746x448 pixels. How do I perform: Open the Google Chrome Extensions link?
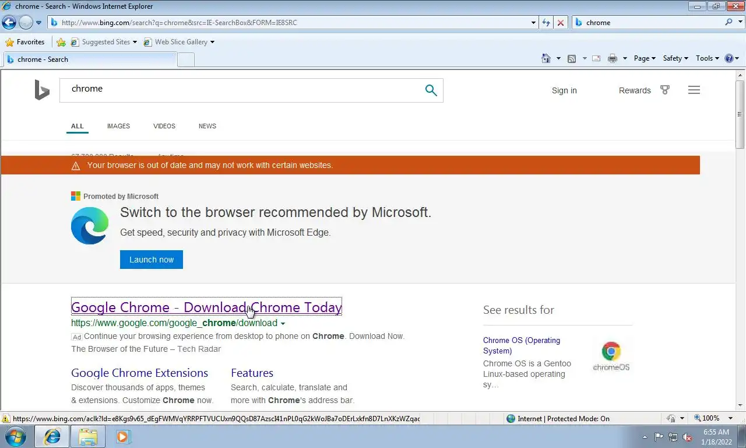(139, 373)
